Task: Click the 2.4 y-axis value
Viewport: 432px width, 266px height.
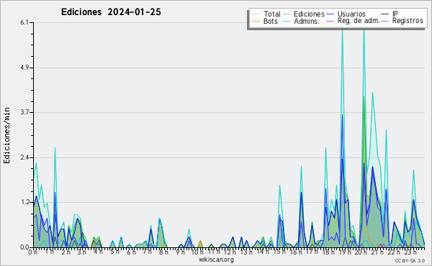Action: [x=24, y=157]
